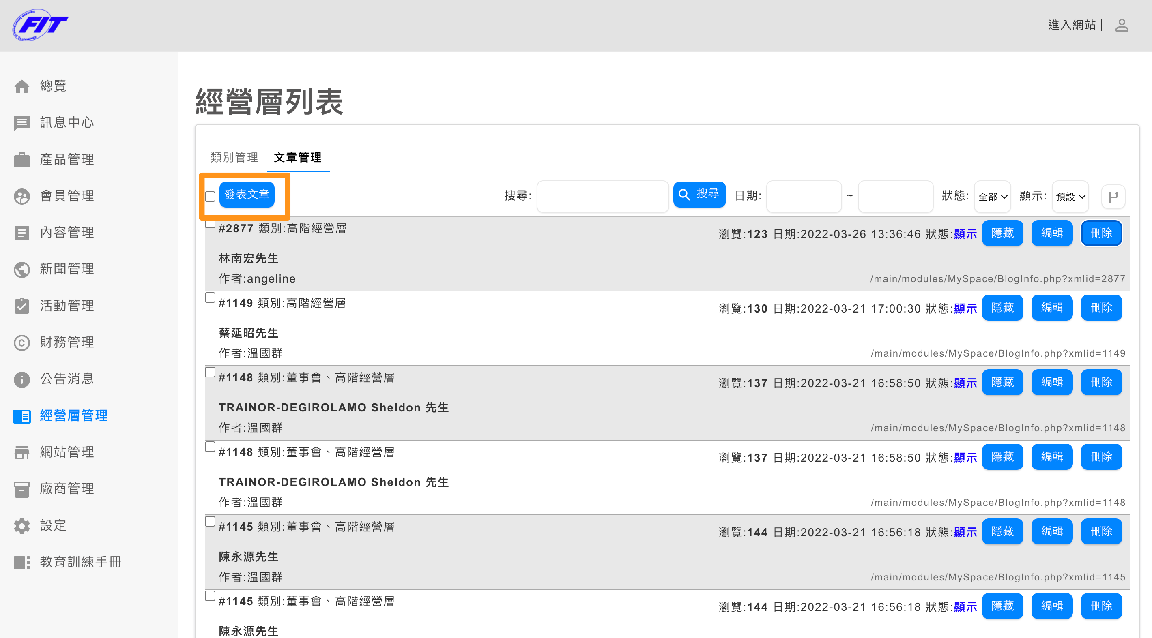This screenshot has height=638, width=1152.
Task: Click the 發表文章 button
Action: pos(247,195)
